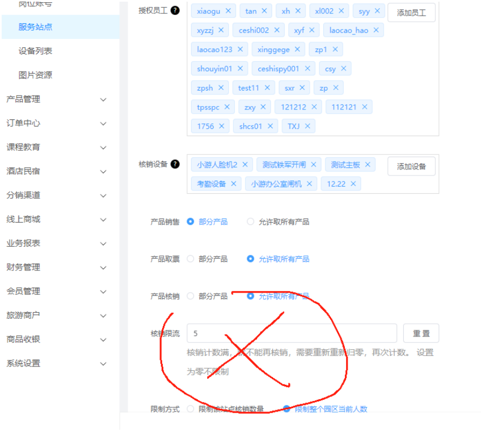Remove the xiaogu employee tag
The height and width of the screenshot is (432, 481).
point(228,11)
